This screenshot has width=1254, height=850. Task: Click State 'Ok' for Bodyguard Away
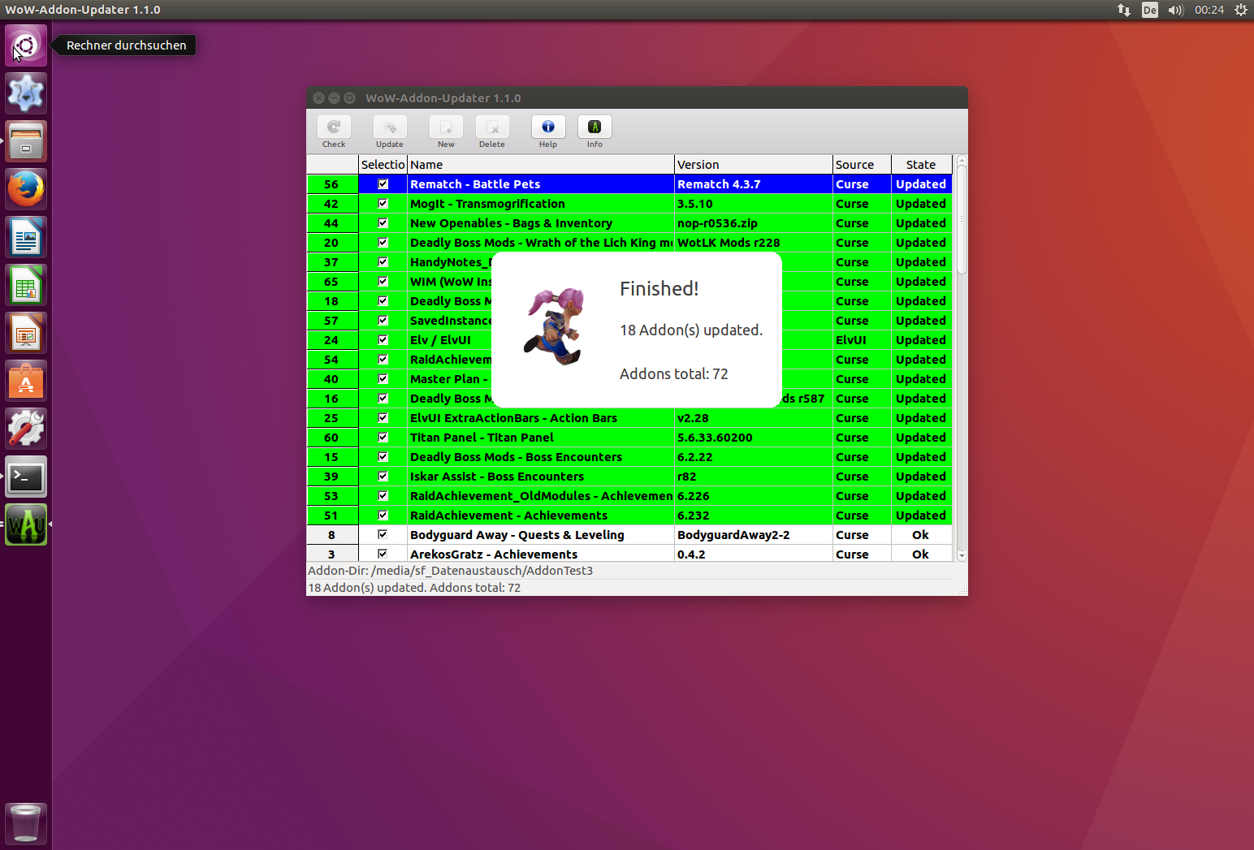coord(921,535)
